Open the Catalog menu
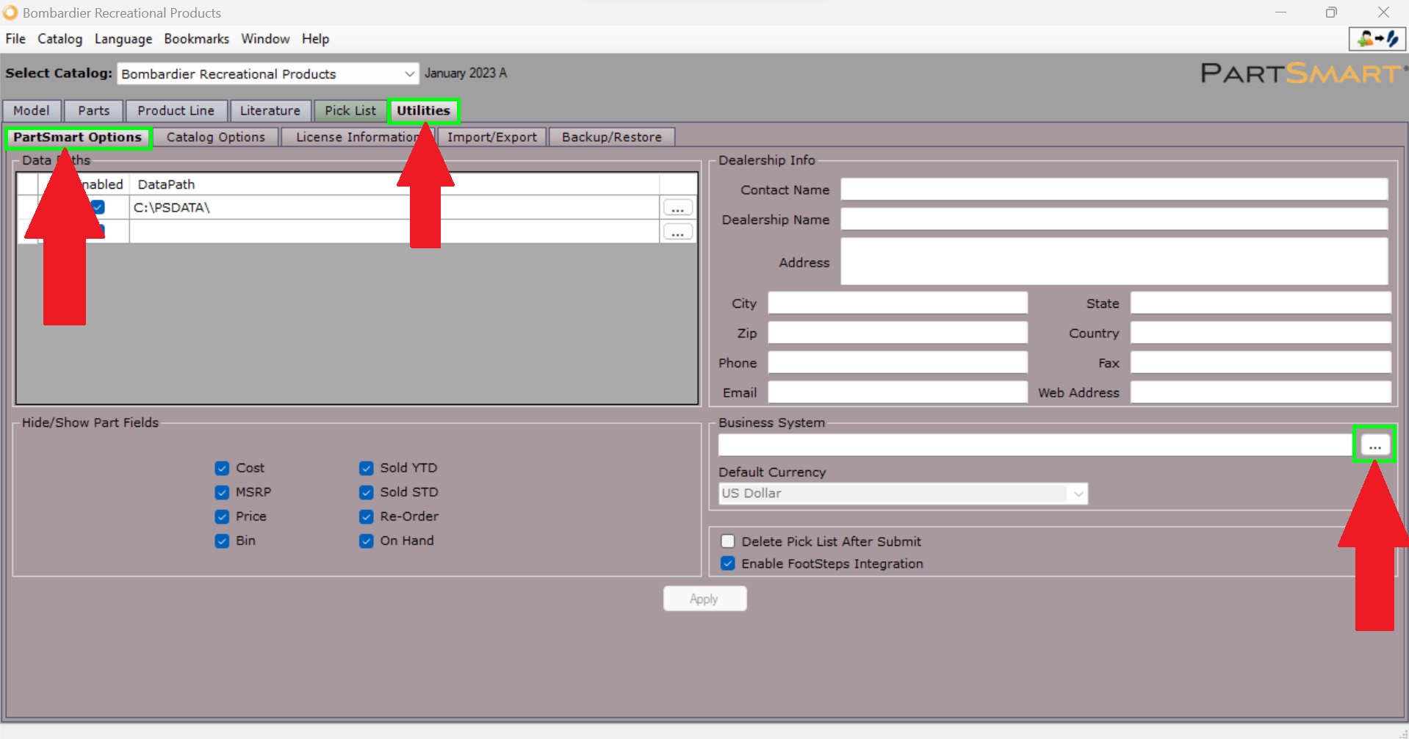The height and width of the screenshot is (739, 1409). pyautogui.click(x=60, y=39)
